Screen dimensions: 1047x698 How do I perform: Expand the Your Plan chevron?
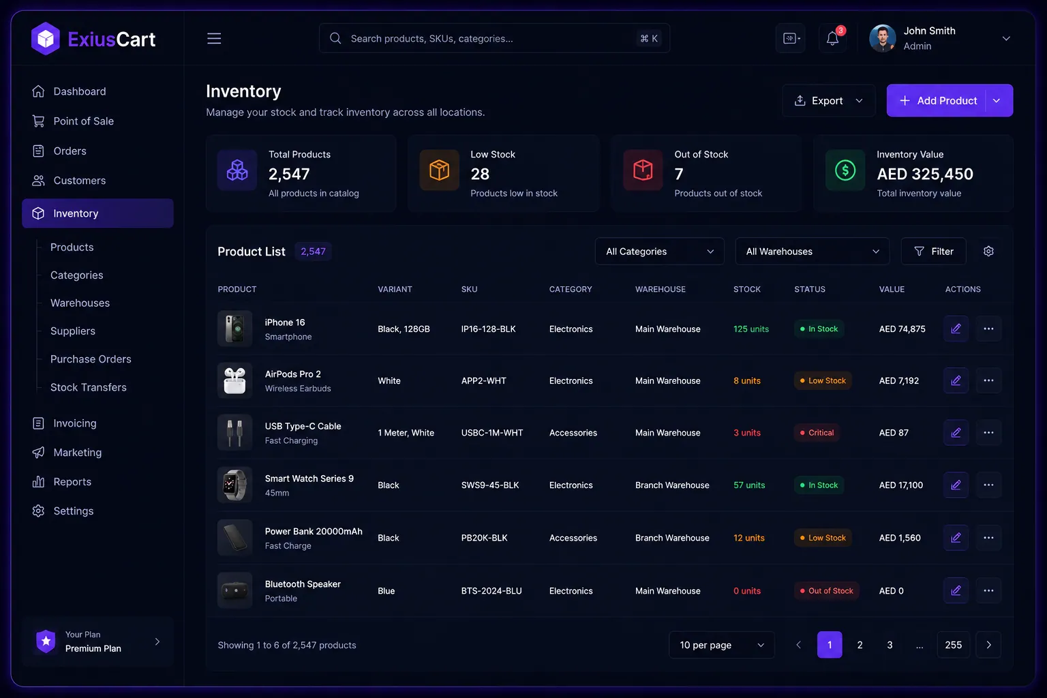157,641
